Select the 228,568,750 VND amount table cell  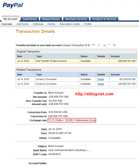coord(123,84)
